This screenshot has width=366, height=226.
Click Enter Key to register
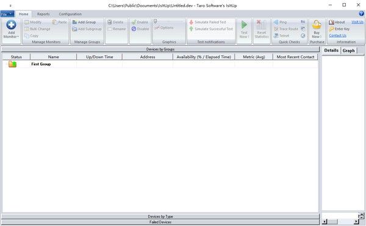coord(339,29)
